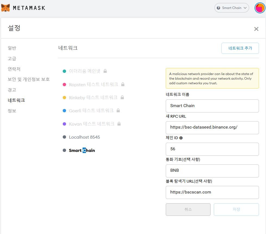Image resolution: width=266 pixels, height=234 pixels.
Task: Click the 설정 page title
Action: [14, 28]
